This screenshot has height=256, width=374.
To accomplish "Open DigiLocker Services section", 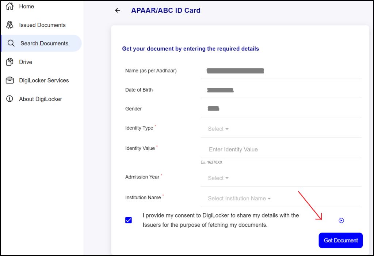I will coord(44,80).
